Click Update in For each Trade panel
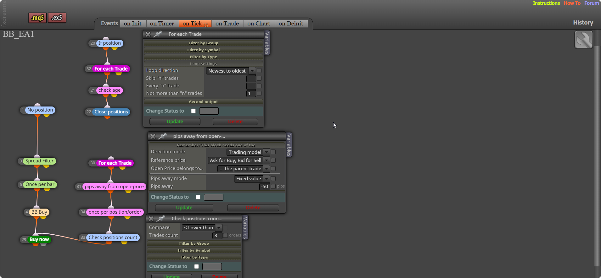 175,122
